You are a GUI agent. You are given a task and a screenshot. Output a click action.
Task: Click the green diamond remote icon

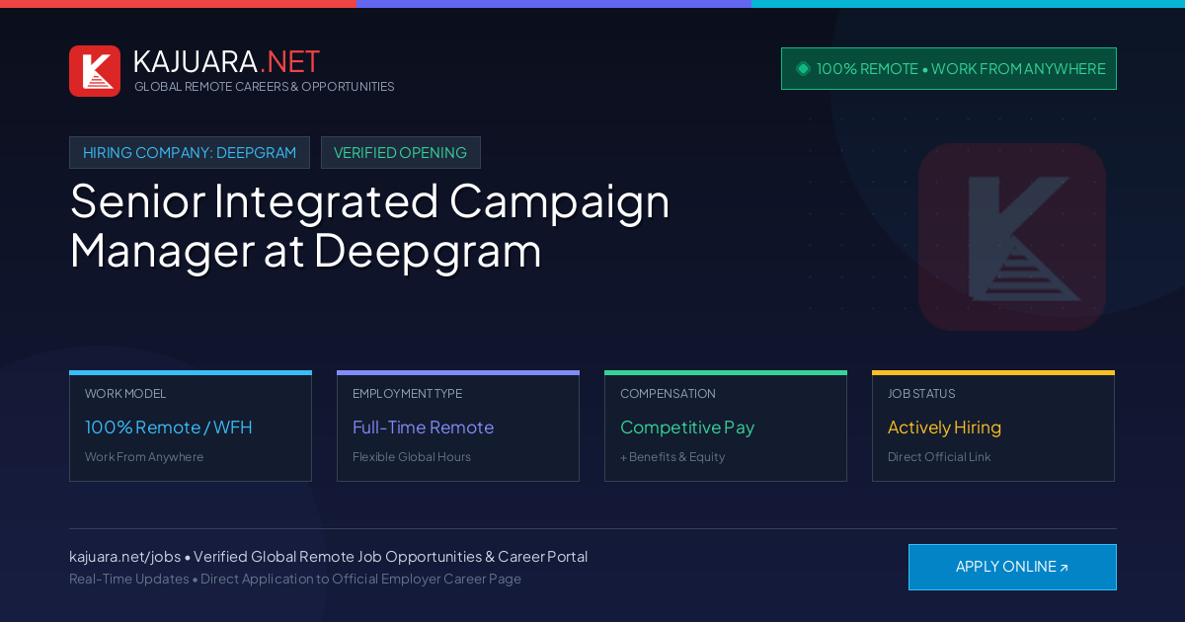coord(803,68)
